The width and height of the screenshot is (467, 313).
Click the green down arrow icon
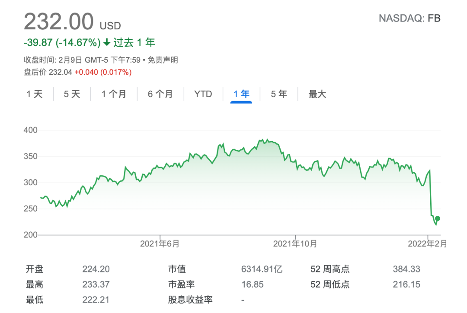point(107,43)
